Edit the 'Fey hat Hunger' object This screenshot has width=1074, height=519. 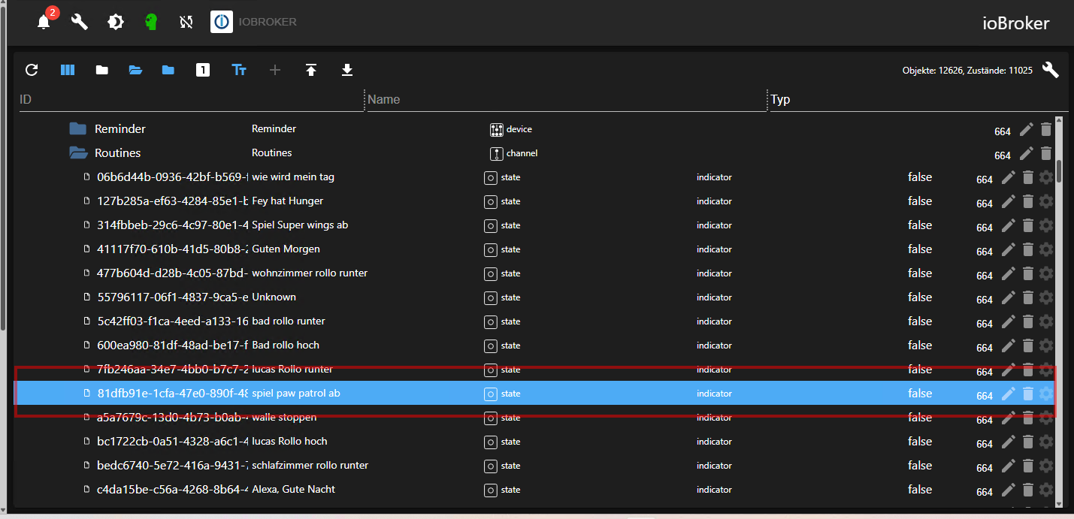point(1009,201)
